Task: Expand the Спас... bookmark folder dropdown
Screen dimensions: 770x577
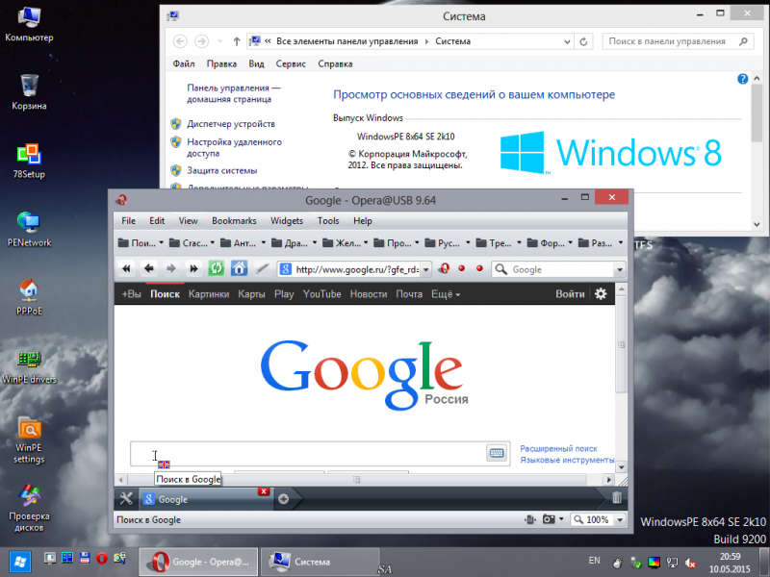Action: tap(212, 243)
